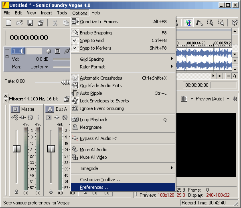Minimize track 1 height button

pyautogui.click(x=7, y=50)
